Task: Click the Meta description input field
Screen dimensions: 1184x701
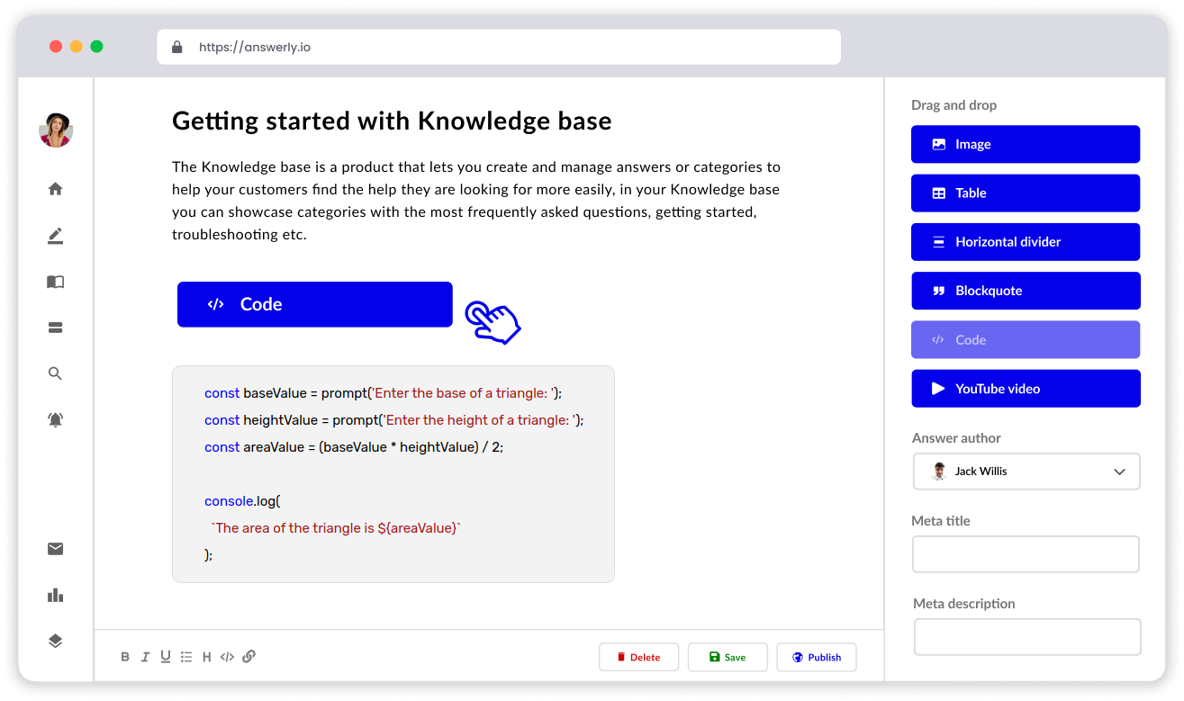Action: pyautogui.click(x=1027, y=637)
